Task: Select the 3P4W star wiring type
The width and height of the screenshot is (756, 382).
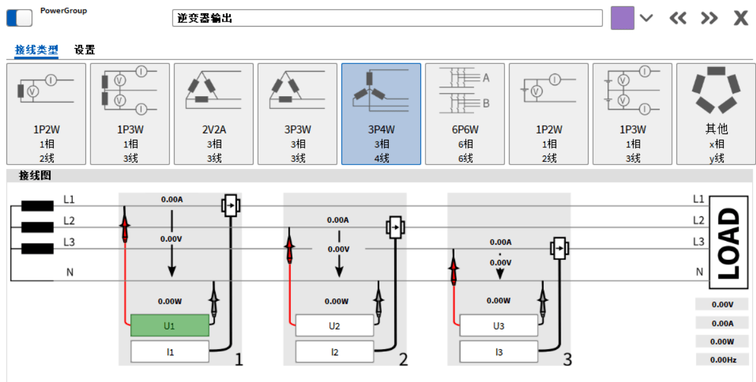Action: (381, 114)
